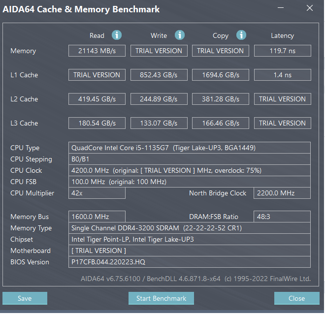Select the Memory latency 119.7 ns

pyautogui.click(x=283, y=51)
